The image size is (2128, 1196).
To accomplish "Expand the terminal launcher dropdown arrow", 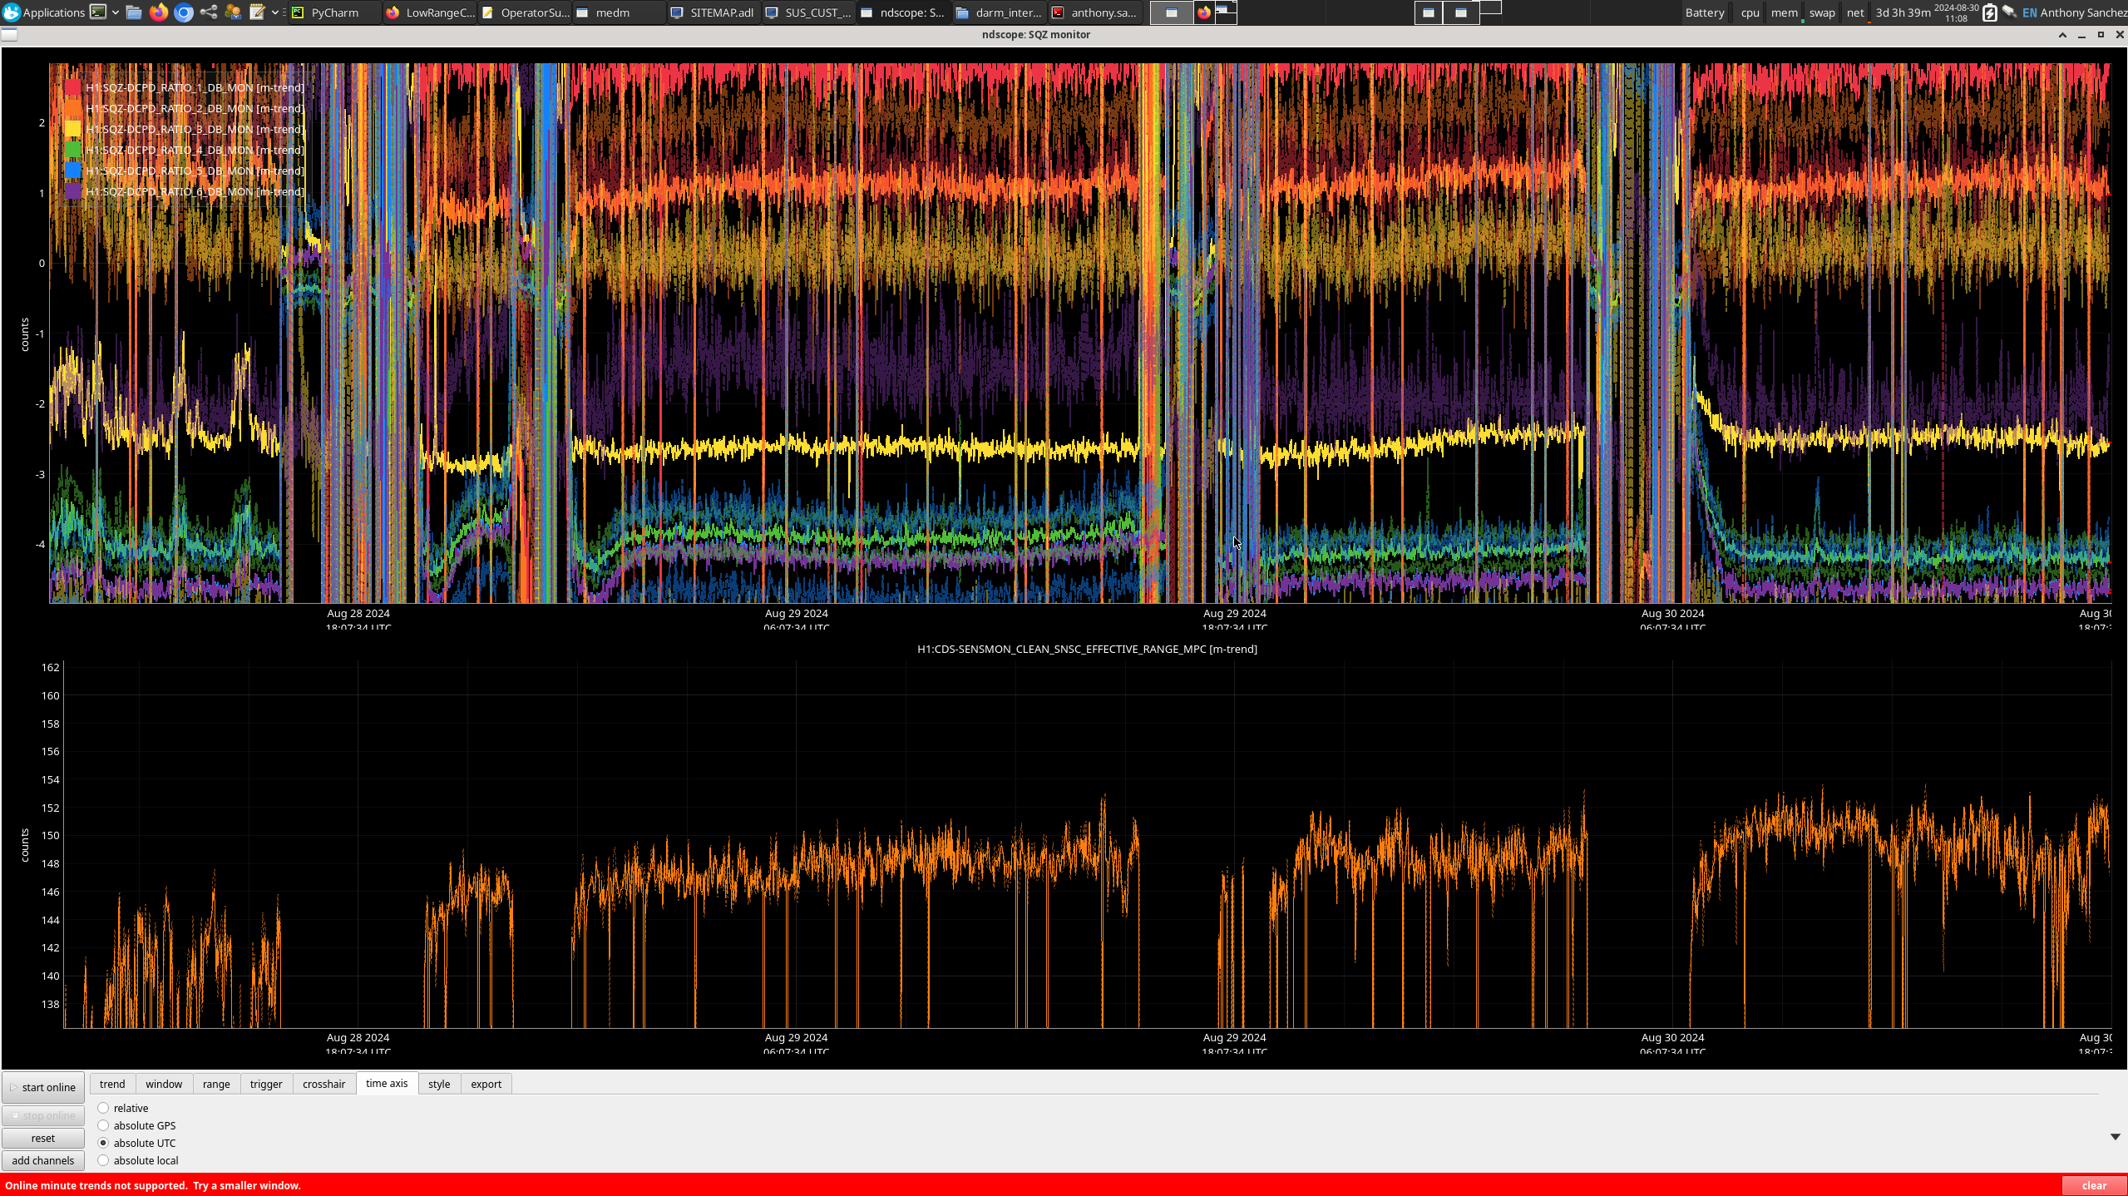I will [116, 12].
